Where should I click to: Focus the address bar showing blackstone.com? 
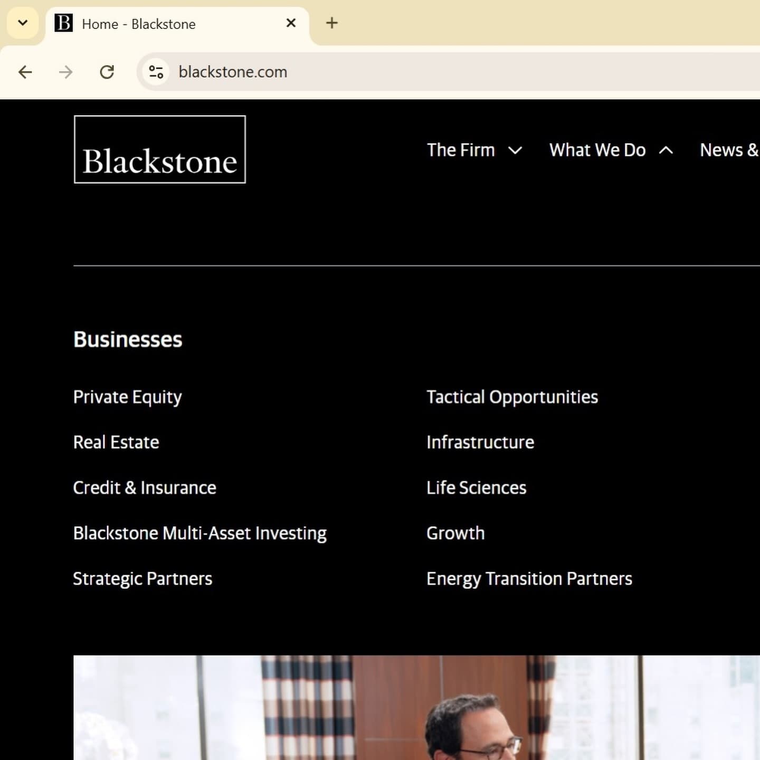coord(449,72)
